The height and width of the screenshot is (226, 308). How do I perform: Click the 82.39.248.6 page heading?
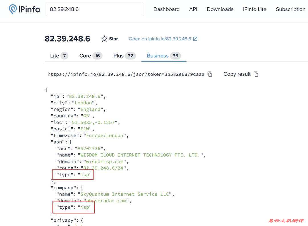(67, 39)
